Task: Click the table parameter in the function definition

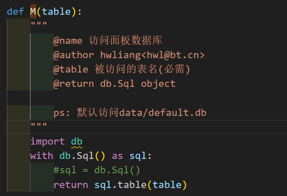Action: 56,11
